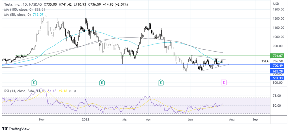Click the 1200.00 price axis label
Screen dimensions: 290x134
279,19
